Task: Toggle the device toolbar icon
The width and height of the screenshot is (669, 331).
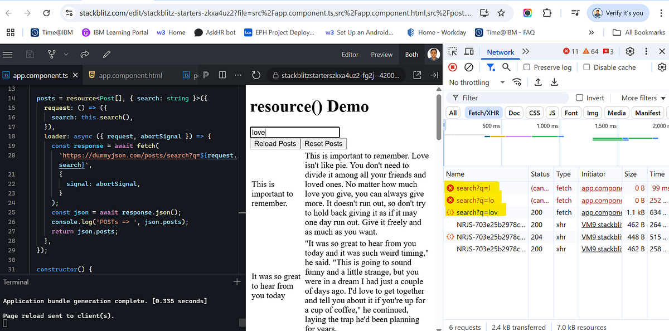Action: click(468, 51)
